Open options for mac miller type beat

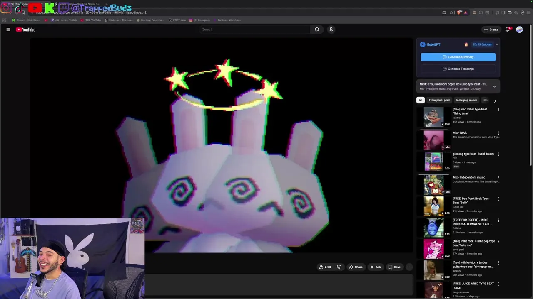coord(498,110)
